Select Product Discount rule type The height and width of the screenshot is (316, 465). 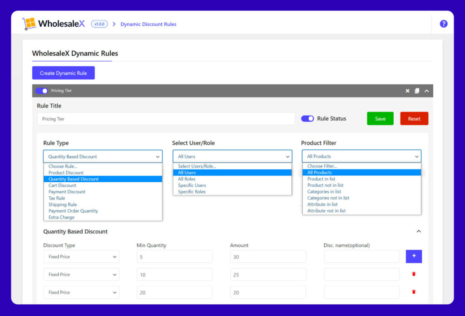point(103,173)
